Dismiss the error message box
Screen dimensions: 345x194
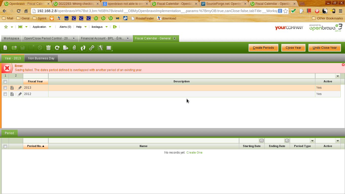[x=343, y=65]
